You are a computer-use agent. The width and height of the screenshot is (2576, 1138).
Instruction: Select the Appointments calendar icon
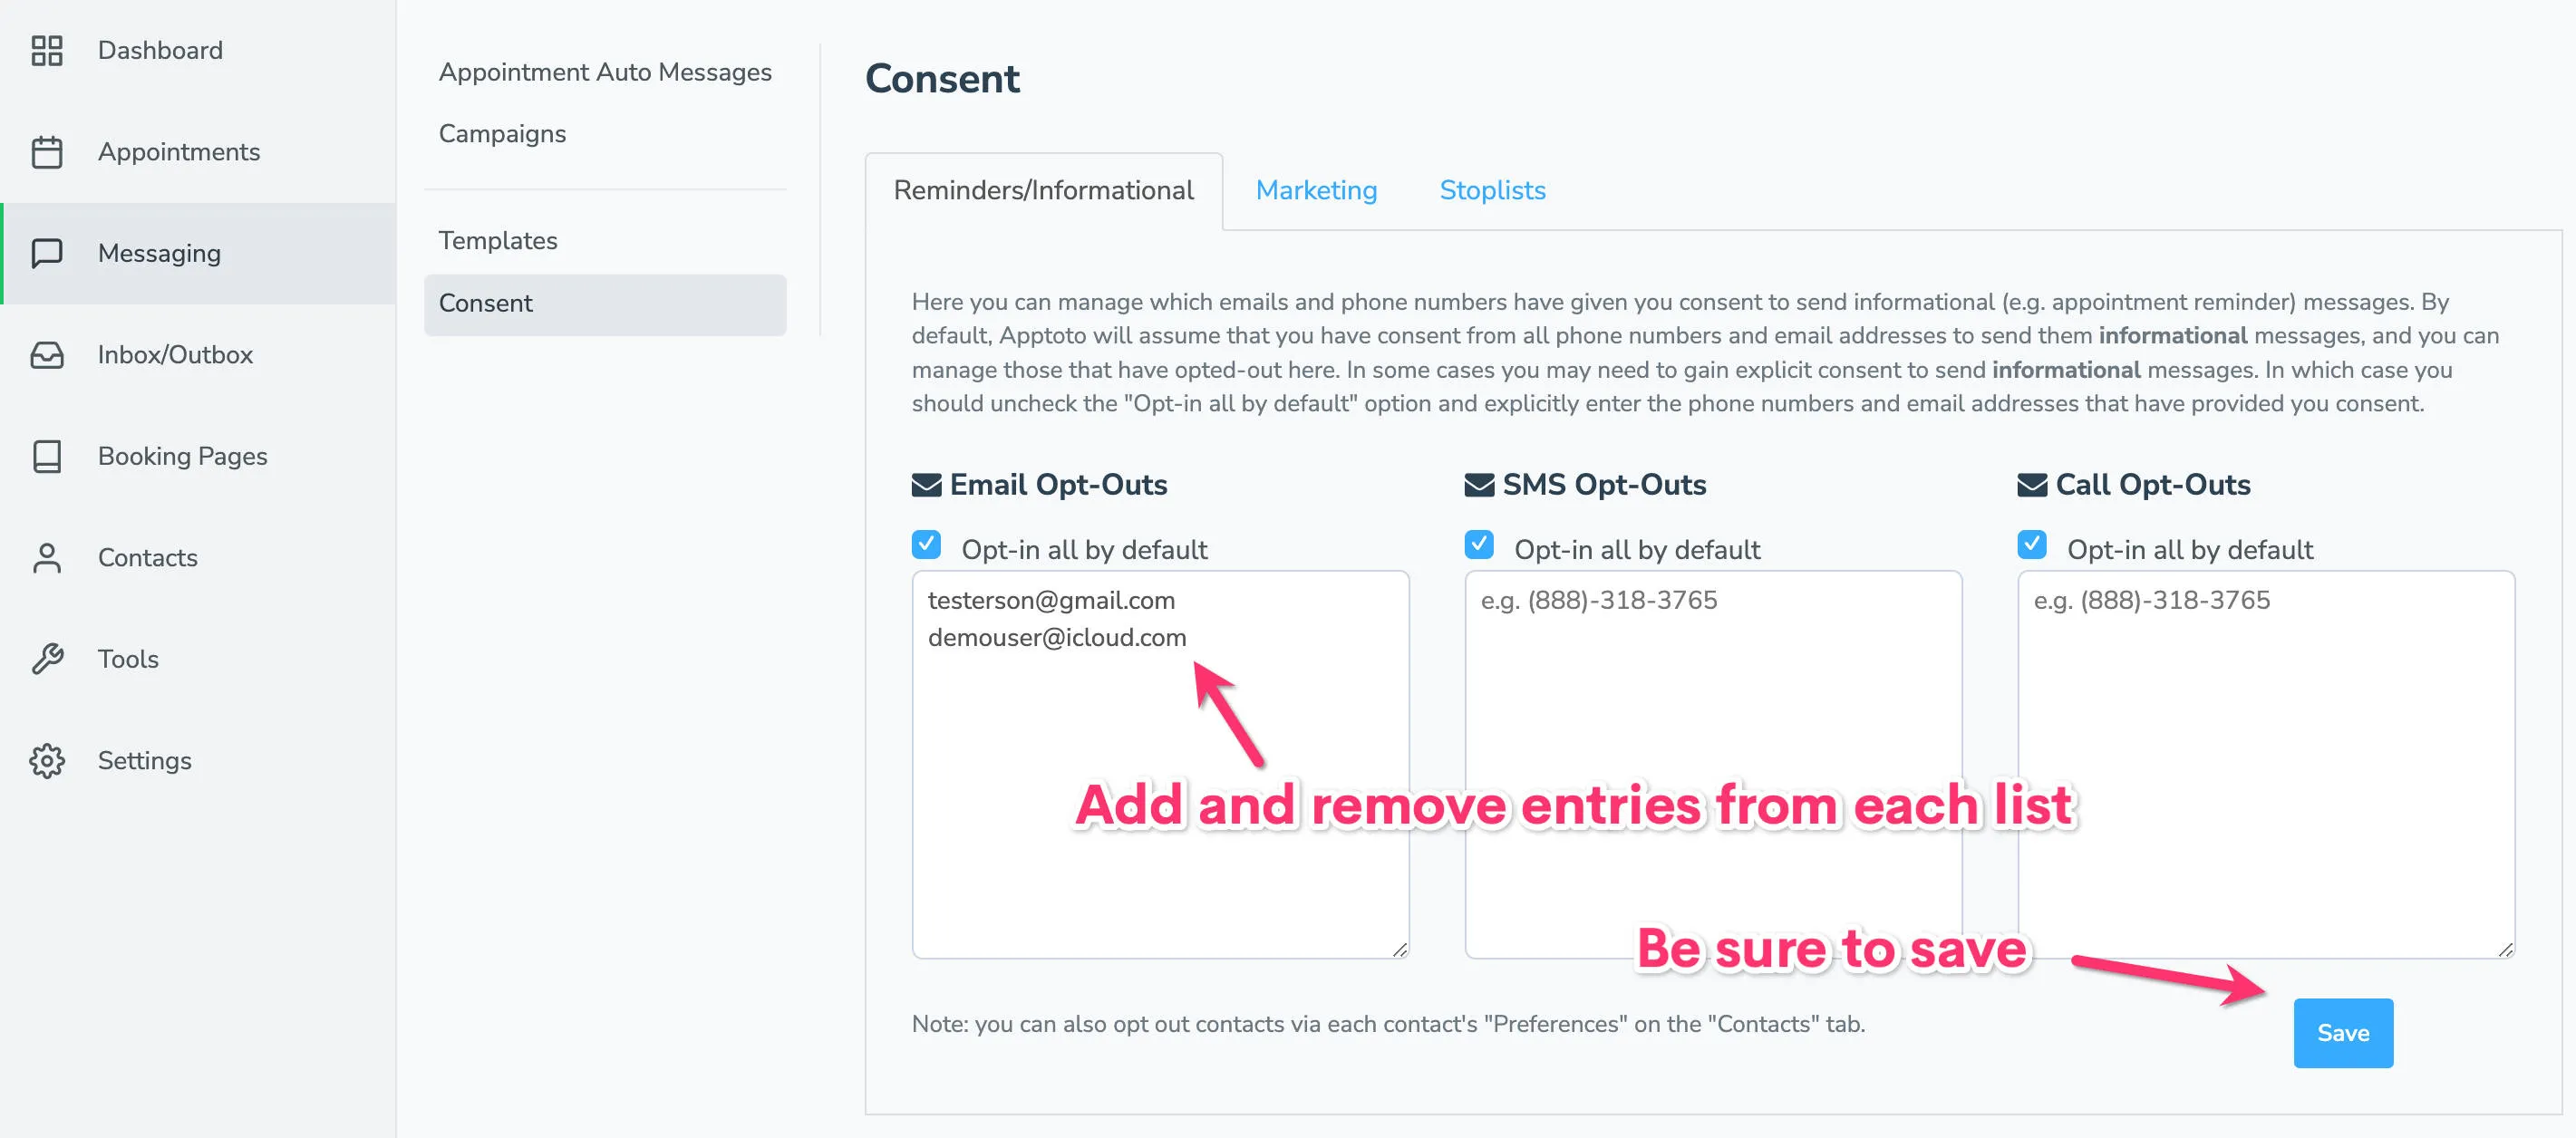pos(46,152)
